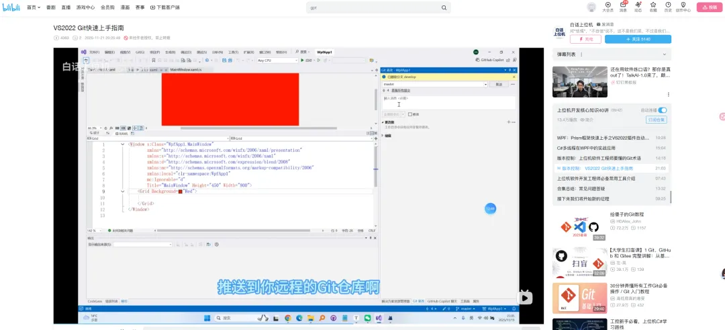Image resolution: width=725 pixels, height=330 pixels.
Task: Click the bilibili TV play overlay icon
Action: [524, 297]
